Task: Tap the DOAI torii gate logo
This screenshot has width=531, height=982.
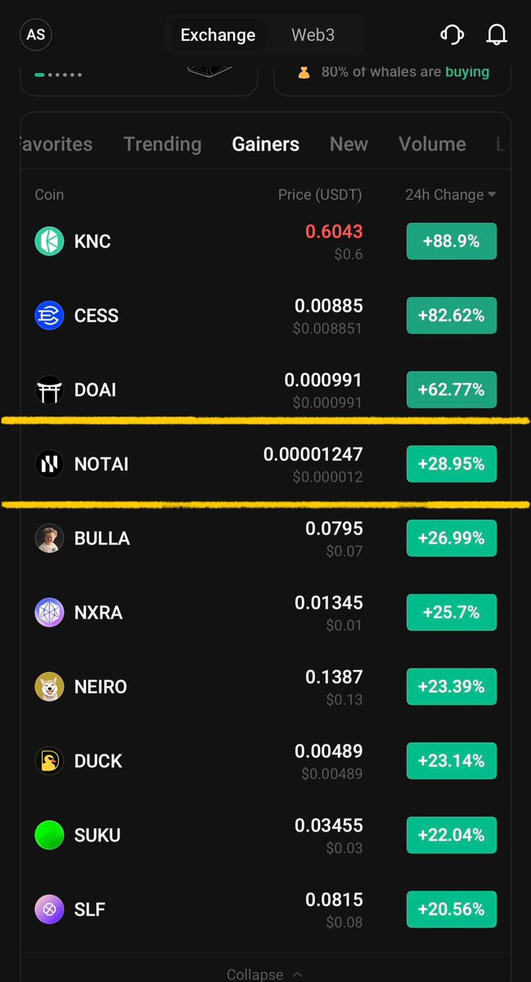Action: 49,390
